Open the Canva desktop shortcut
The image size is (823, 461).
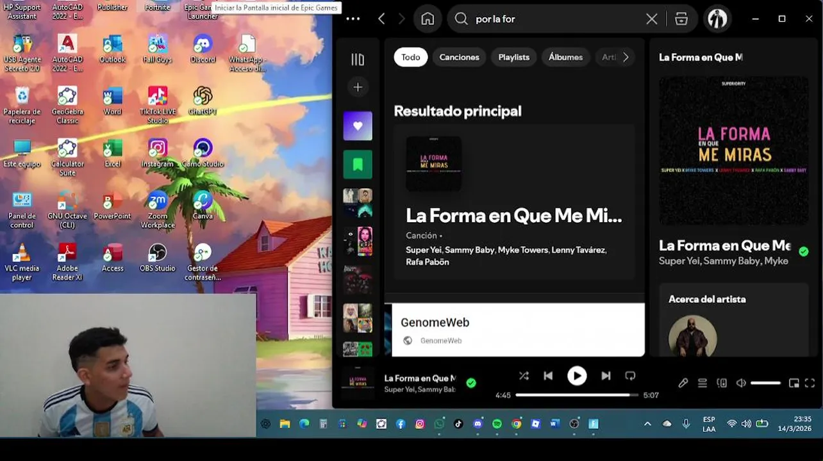203,206
